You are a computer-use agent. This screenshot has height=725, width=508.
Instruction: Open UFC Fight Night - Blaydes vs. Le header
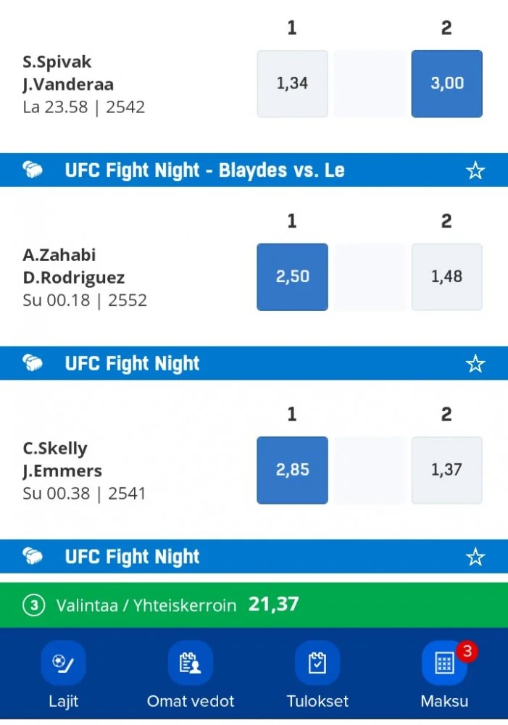point(204,171)
